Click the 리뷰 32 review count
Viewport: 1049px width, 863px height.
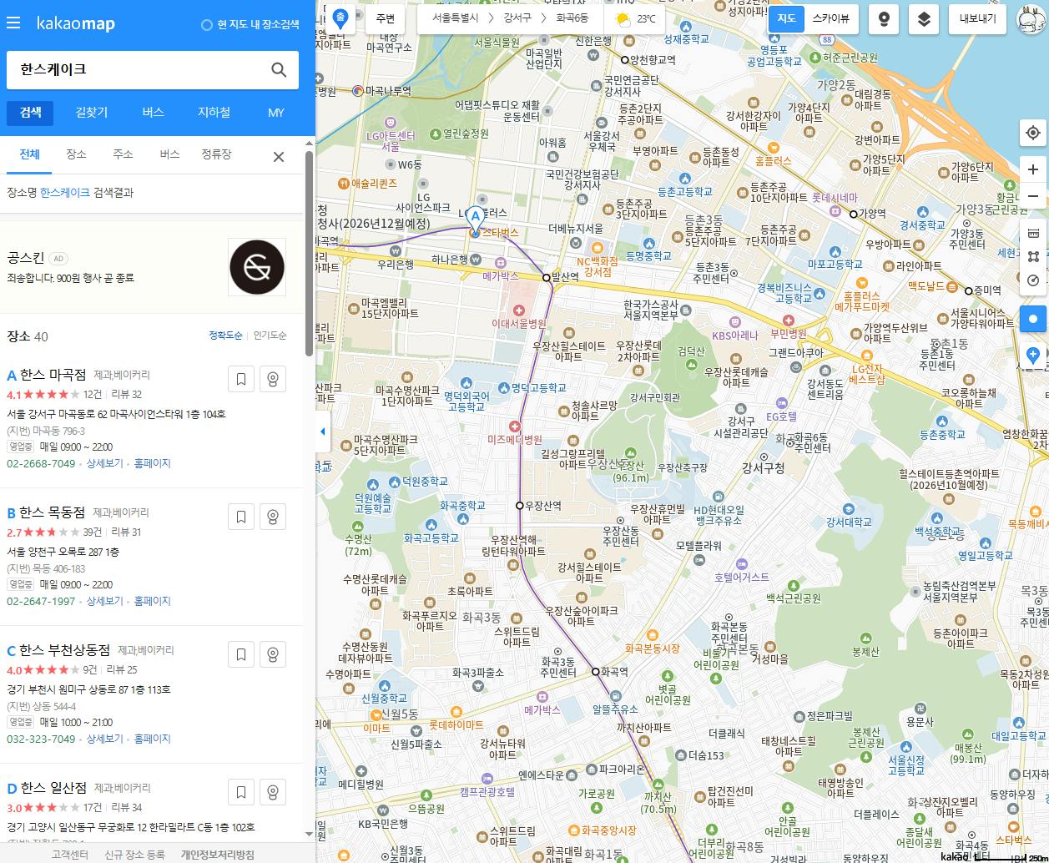(126, 394)
